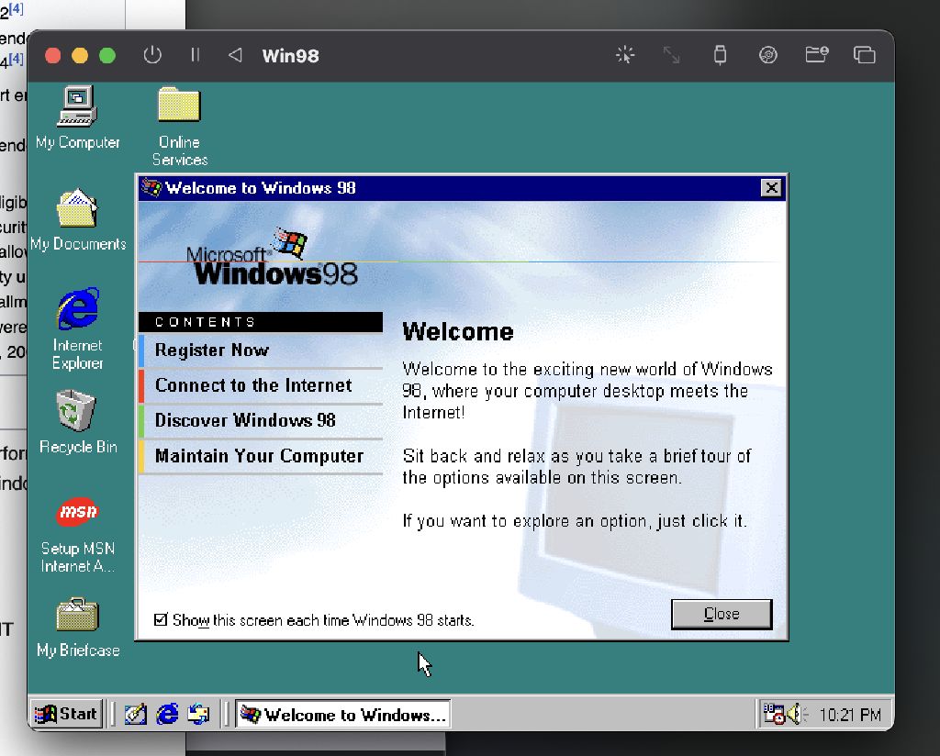Viewport: 940px width, 756px height.
Task: Pause the Win98 virtual machine
Action: (195, 55)
